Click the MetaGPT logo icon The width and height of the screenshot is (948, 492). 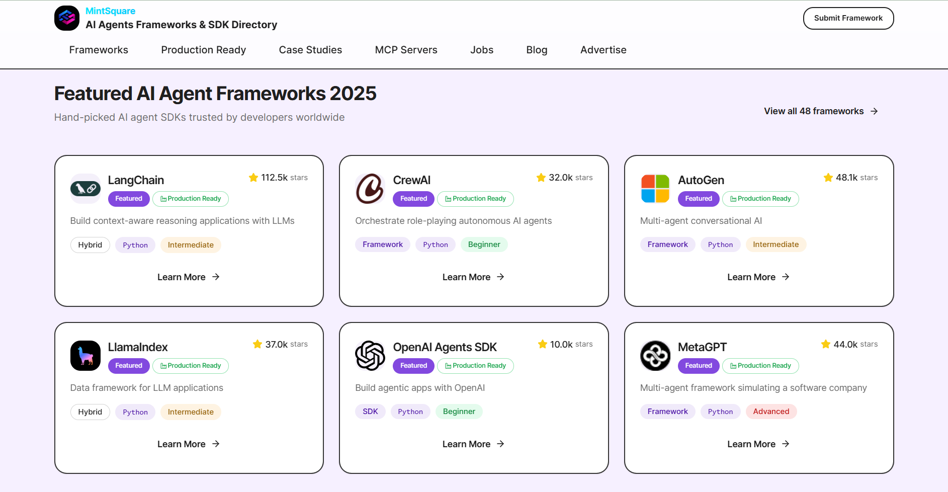click(655, 356)
